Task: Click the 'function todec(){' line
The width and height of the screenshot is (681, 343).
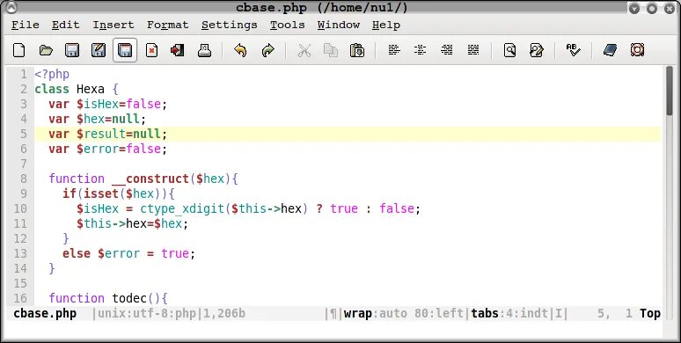Action: (x=107, y=298)
